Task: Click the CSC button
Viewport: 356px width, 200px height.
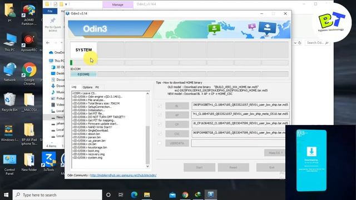Action: [x=177, y=134]
